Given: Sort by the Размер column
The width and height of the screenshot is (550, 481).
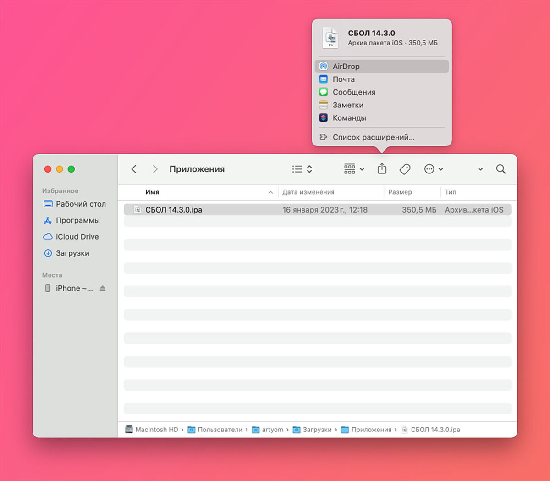Looking at the screenshot, I should (400, 192).
